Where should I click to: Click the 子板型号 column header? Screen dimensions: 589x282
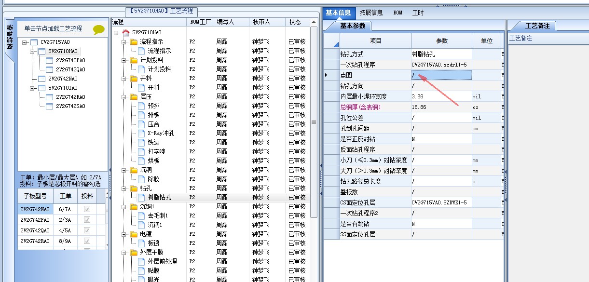coord(36,196)
